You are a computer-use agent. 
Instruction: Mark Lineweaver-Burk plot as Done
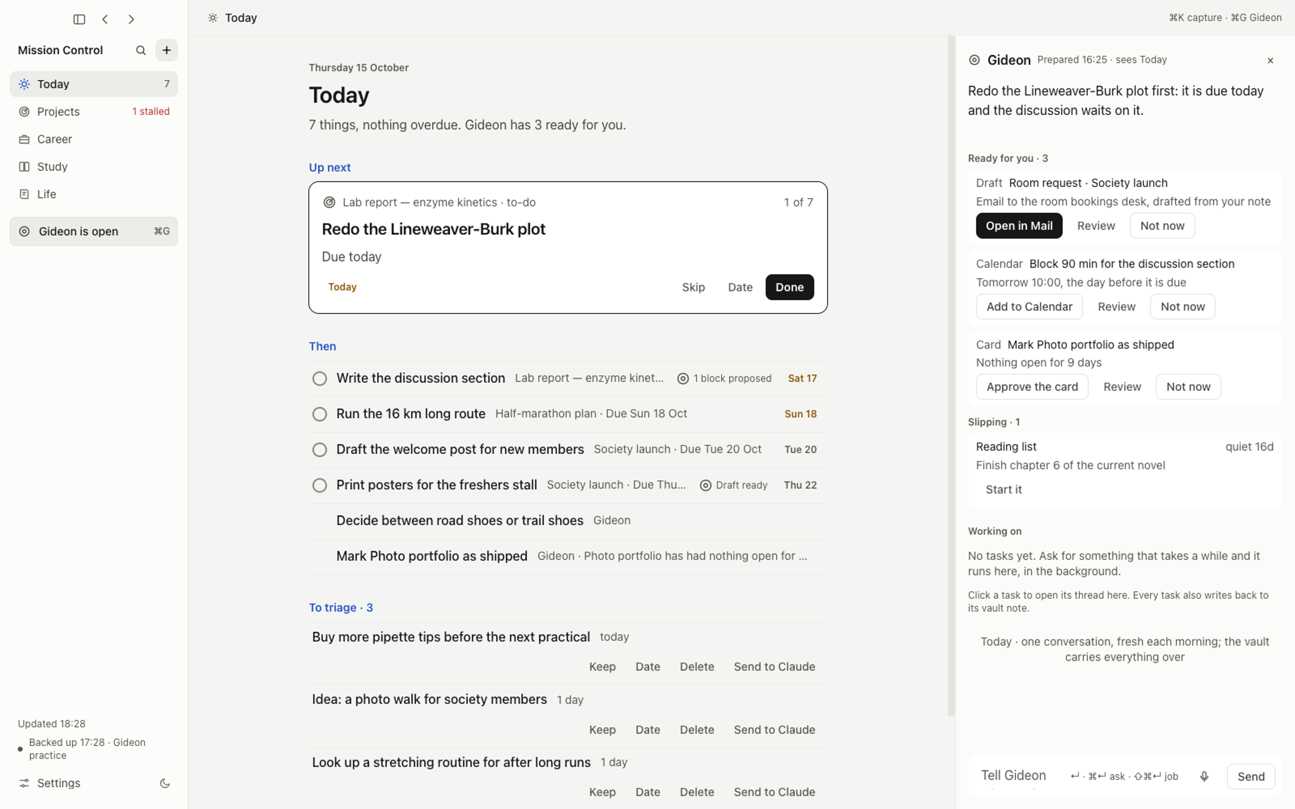tap(789, 287)
